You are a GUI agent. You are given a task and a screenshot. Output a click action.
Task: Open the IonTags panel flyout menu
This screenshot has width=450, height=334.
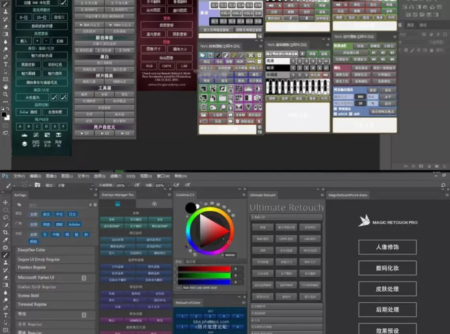pos(95,195)
